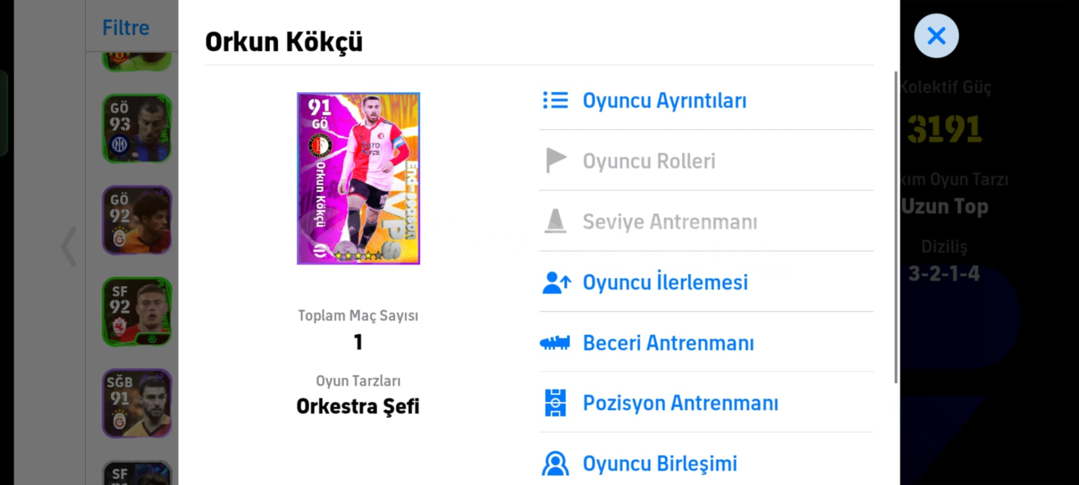
Task: Click the boot icon for Beceri Antrenmanı
Action: (x=555, y=343)
